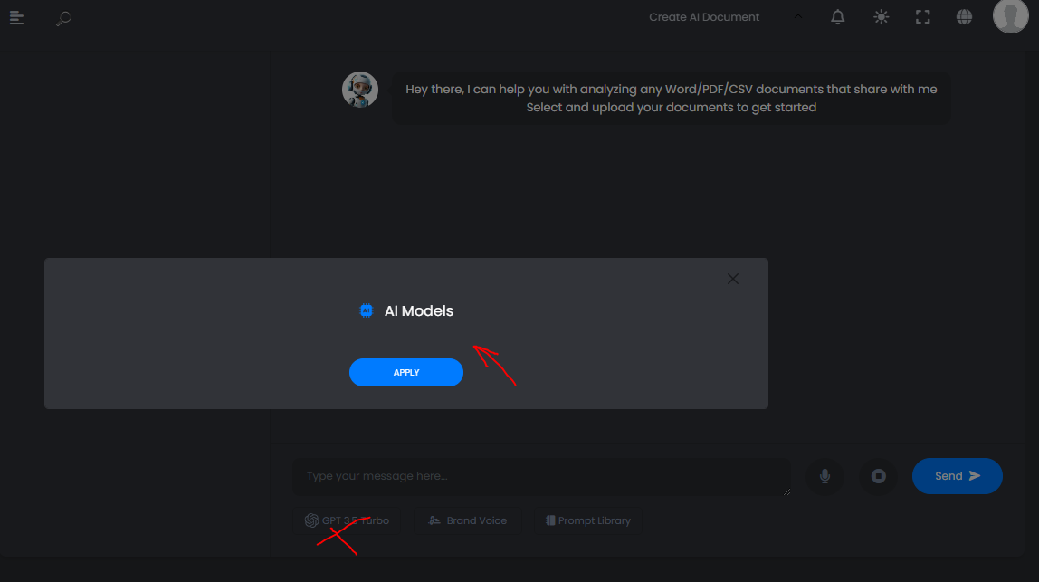
Task: Apply the selected AI model
Action: [406, 373]
